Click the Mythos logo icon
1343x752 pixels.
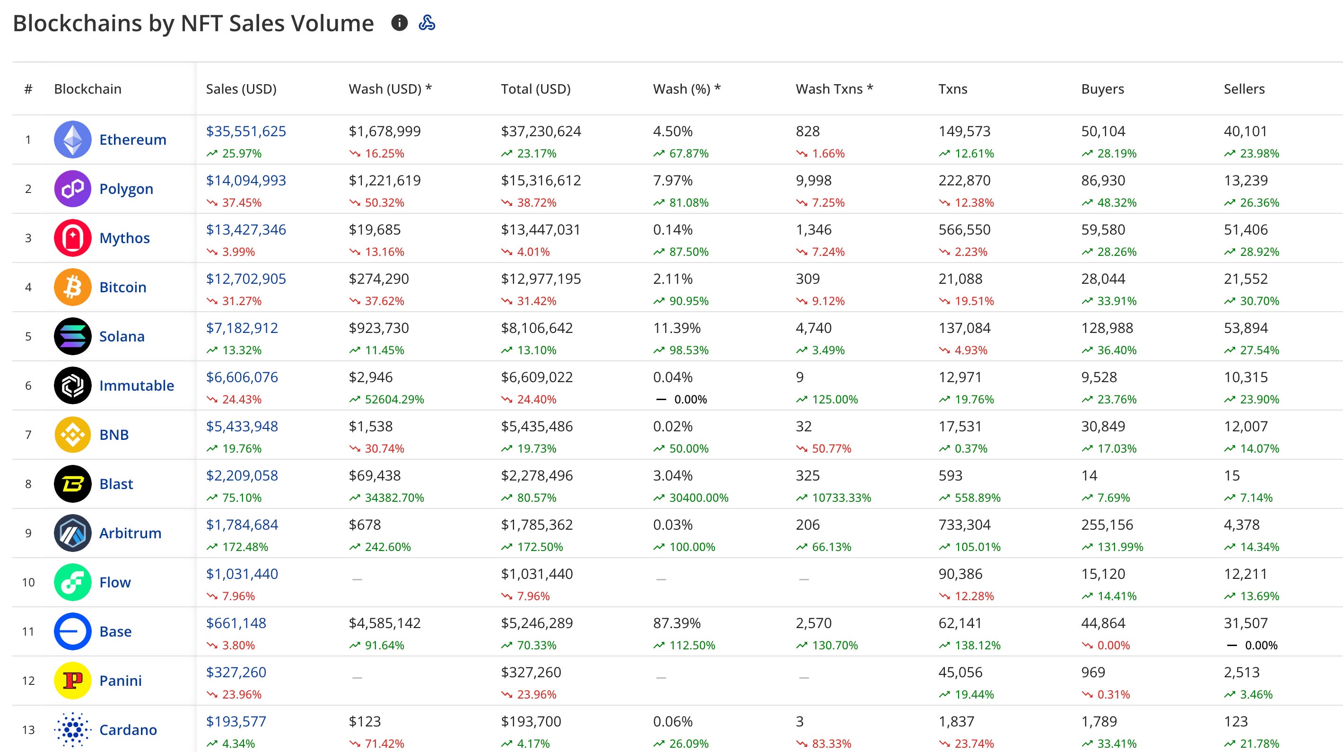pyautogui.click(x=72, y=238)
